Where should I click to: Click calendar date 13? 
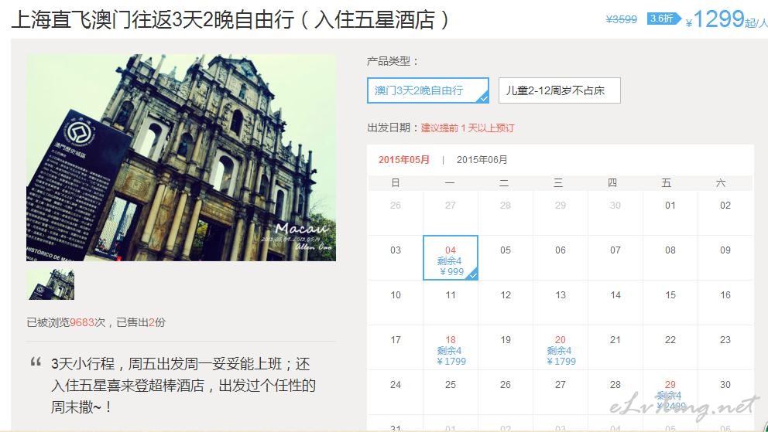(561, 295)
